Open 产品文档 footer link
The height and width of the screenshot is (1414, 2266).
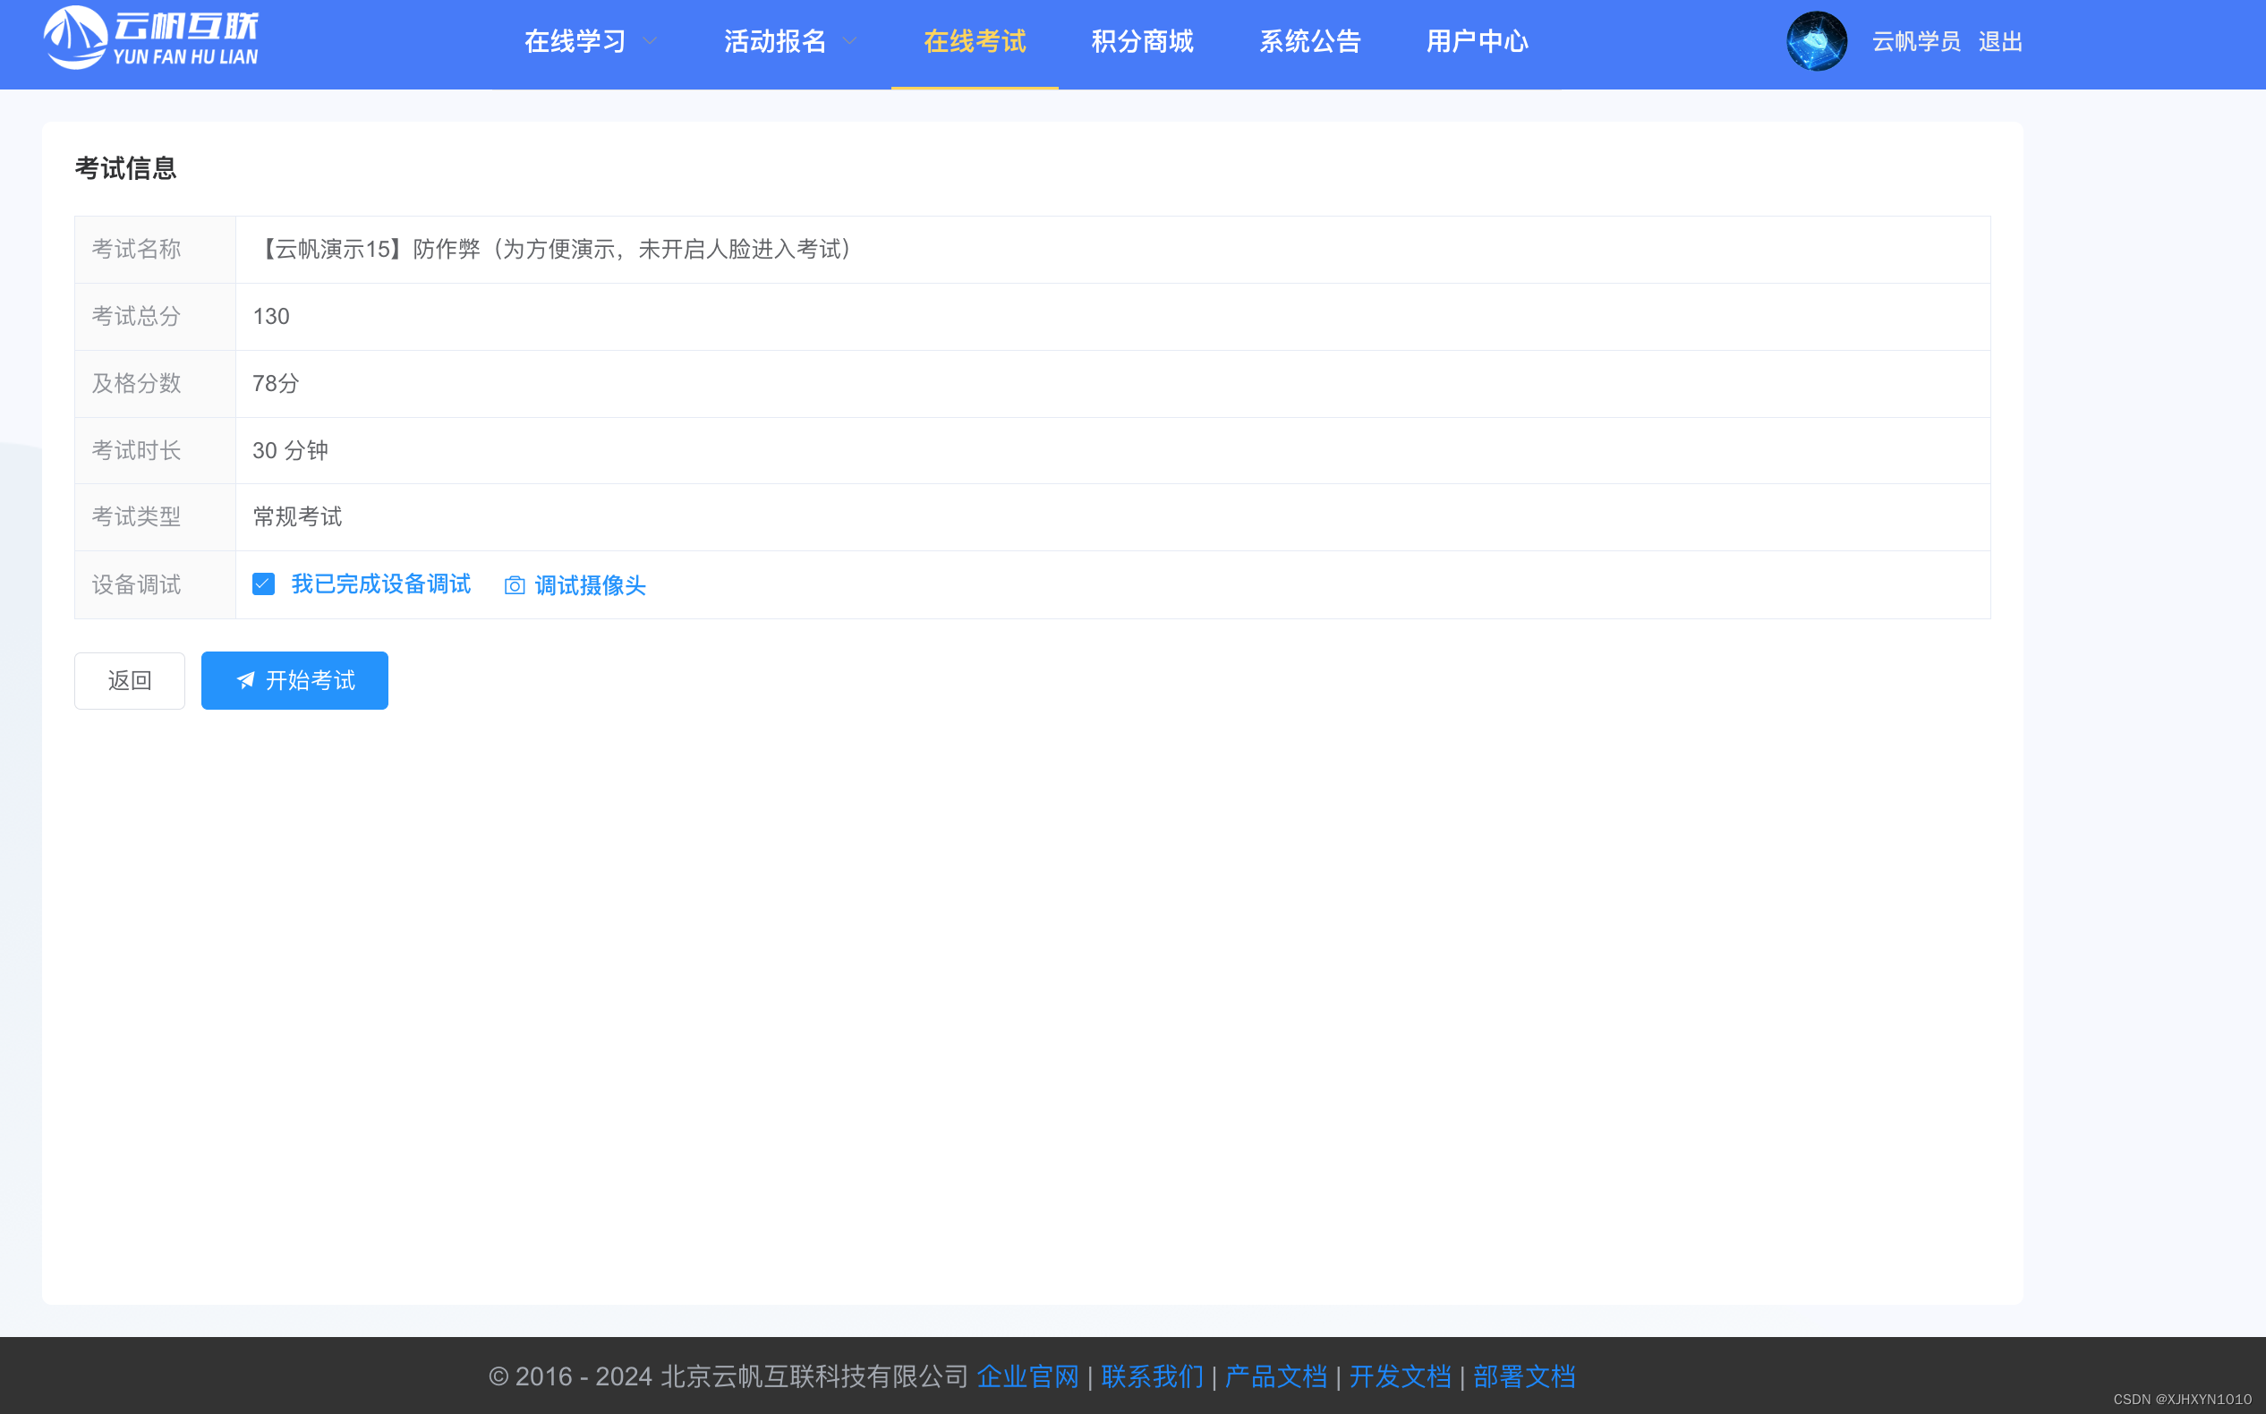coord(1275,1376)
